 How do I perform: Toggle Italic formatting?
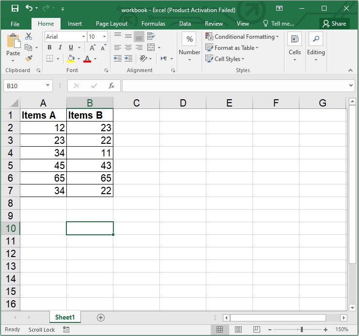pyautogui.click(x=60, y=47)
